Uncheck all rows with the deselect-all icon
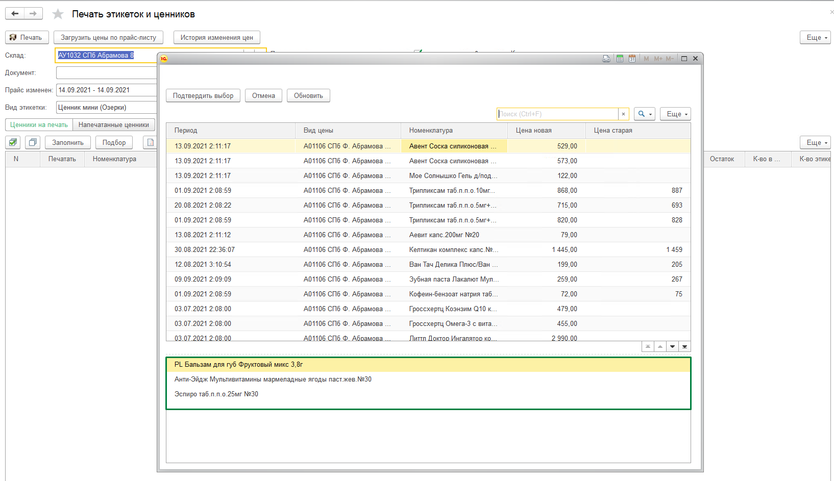834x481 pixels. click(x=33, y=142)
